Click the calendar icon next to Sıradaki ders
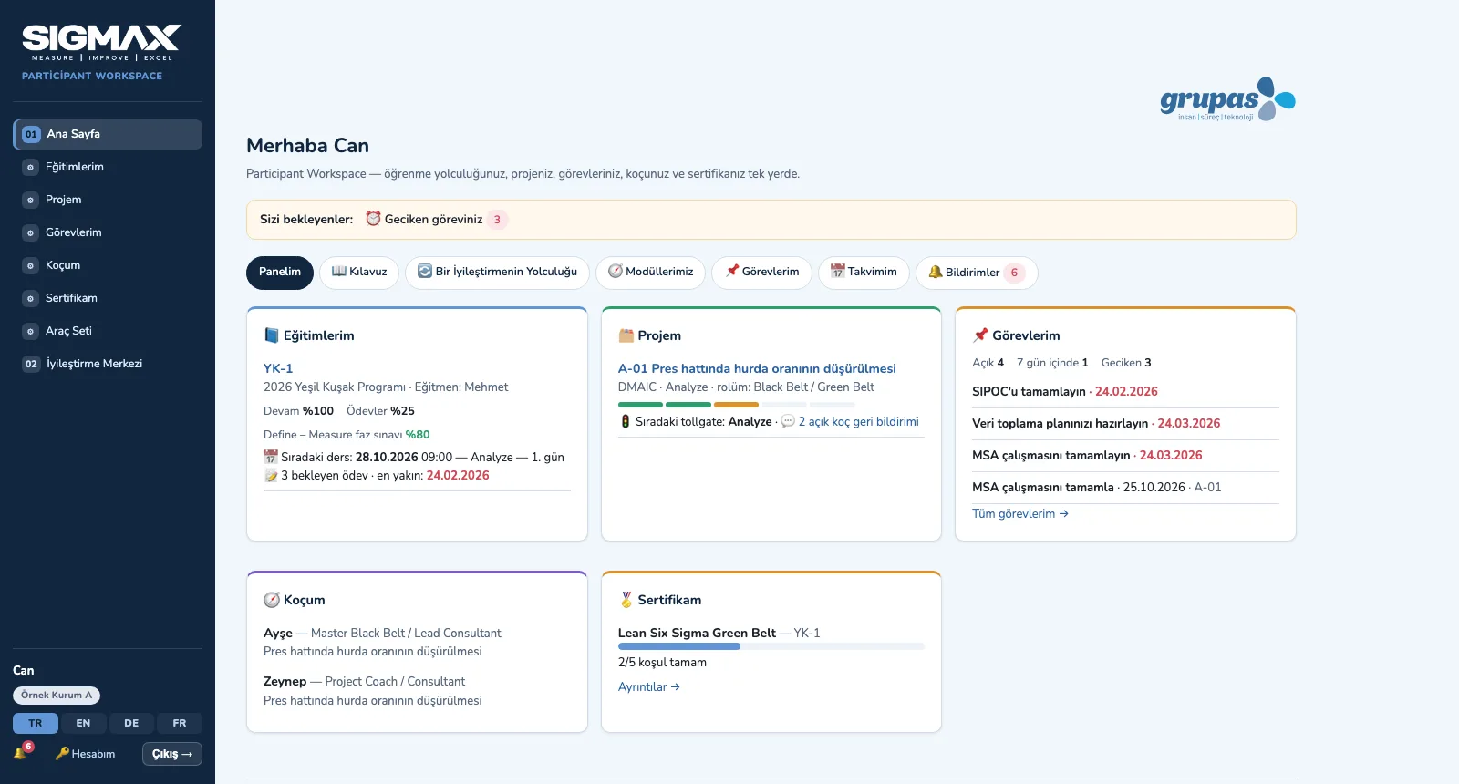 [271, 457]
